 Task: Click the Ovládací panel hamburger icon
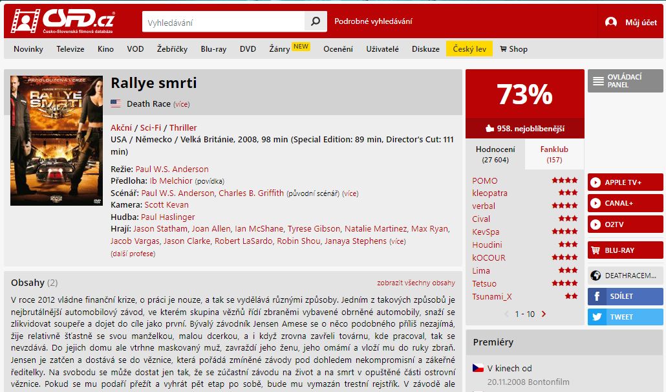(598, 81)
